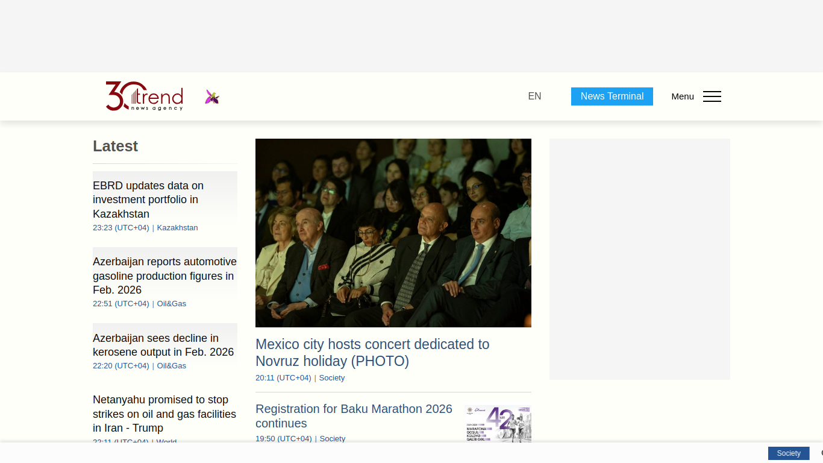
Task: Open the hamburger menu icon
Action: click(712, 96)
